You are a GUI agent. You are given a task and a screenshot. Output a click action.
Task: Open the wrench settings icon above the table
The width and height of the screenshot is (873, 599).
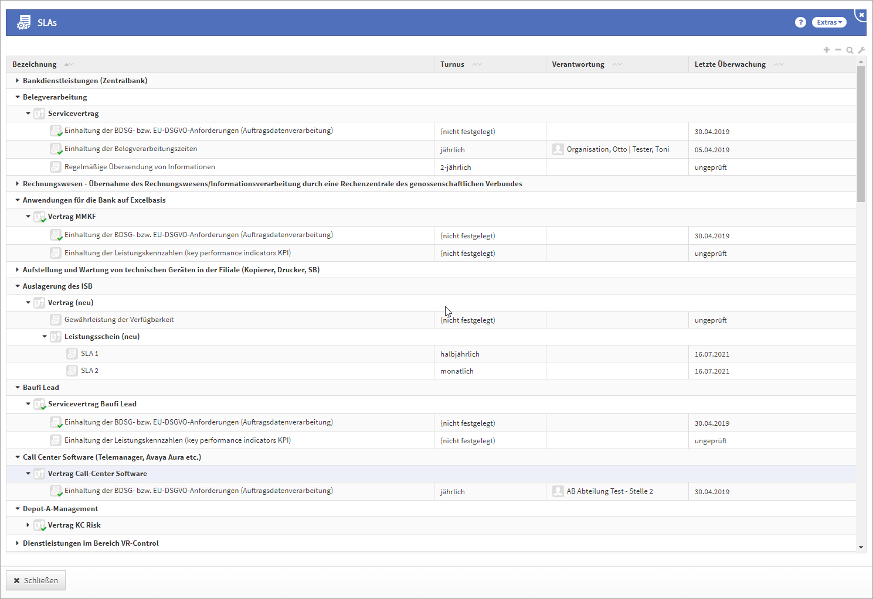[x=861, y=50]
